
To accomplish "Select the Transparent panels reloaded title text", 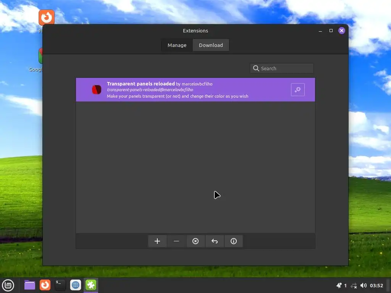I will point(141,84).
